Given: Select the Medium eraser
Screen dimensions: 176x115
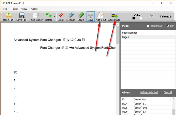Looking at the screenshot, I should [71, 17].
